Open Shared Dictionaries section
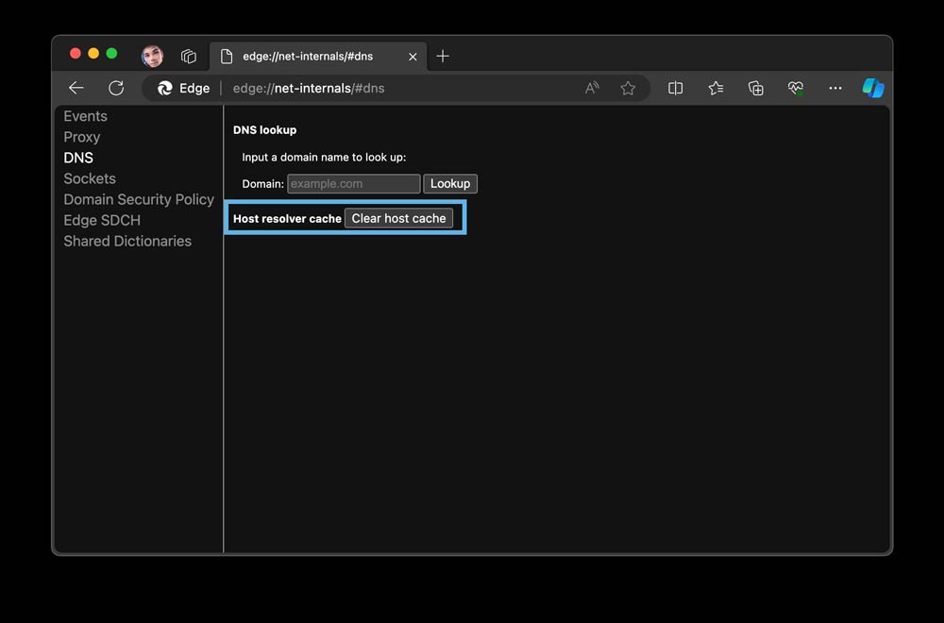Viewport: 944px width, 623px height. tap(127, 241)
